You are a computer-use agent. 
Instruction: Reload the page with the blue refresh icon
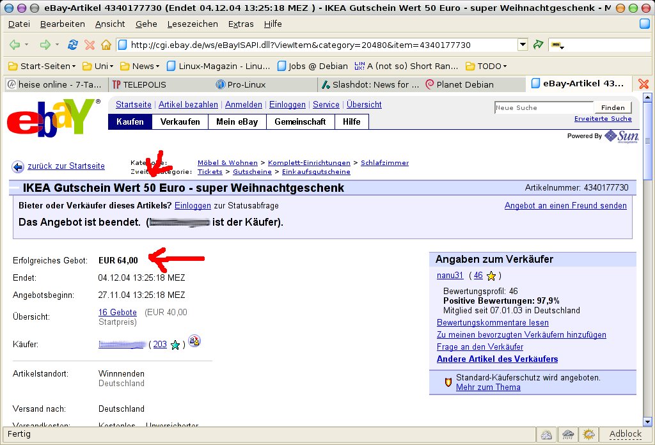pyautogui.click(x=73, y=45)
